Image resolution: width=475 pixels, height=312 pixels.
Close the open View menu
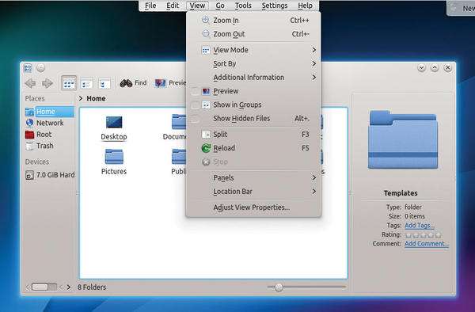pos(197,6)
